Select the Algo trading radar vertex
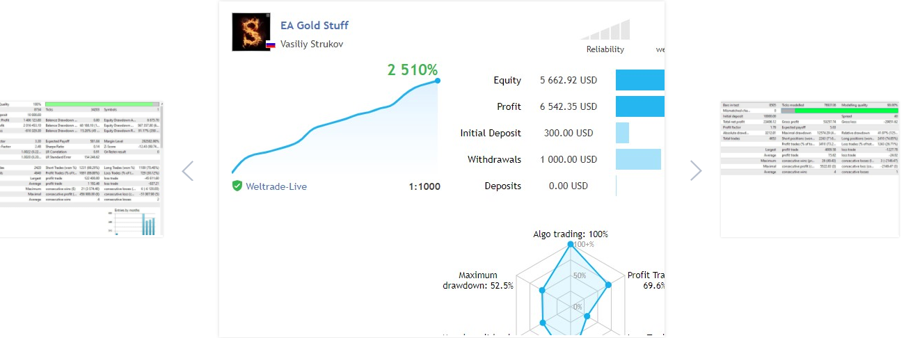The image size is (906, 338). [x=571, y=245]
